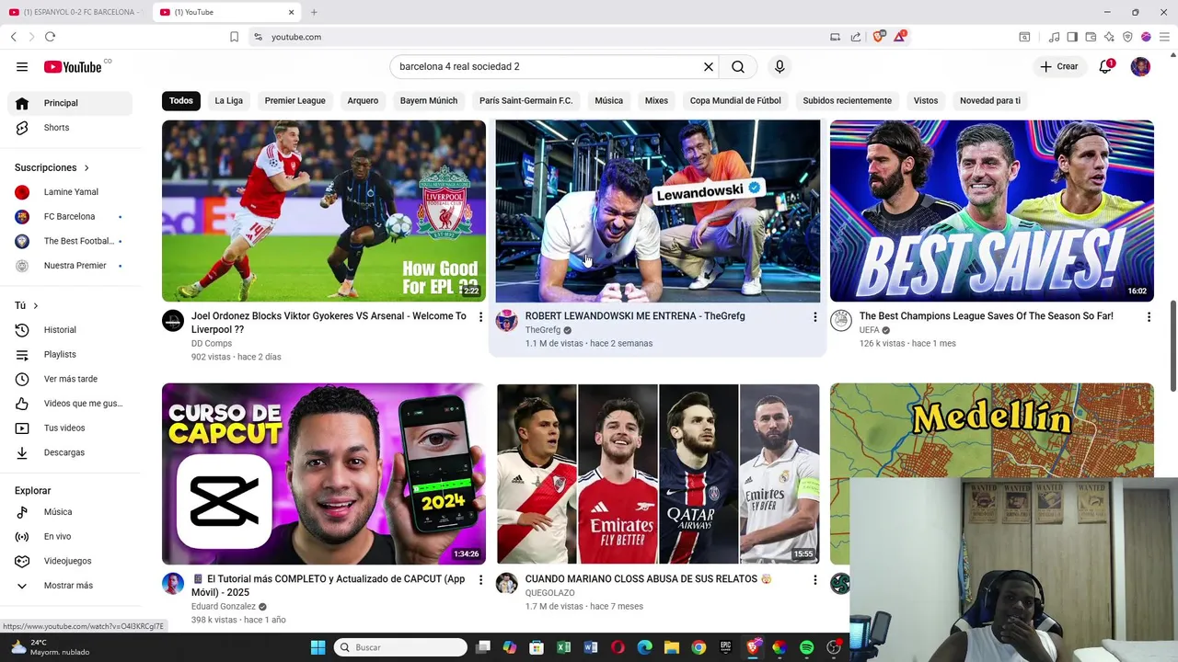Open the UEFA channel avatar
The width and height of the screenshot is (1178, 662).
841,320
